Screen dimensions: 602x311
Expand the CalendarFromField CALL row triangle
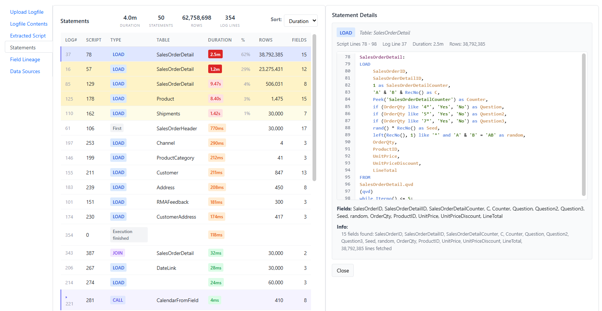click(x=66, y=297)
